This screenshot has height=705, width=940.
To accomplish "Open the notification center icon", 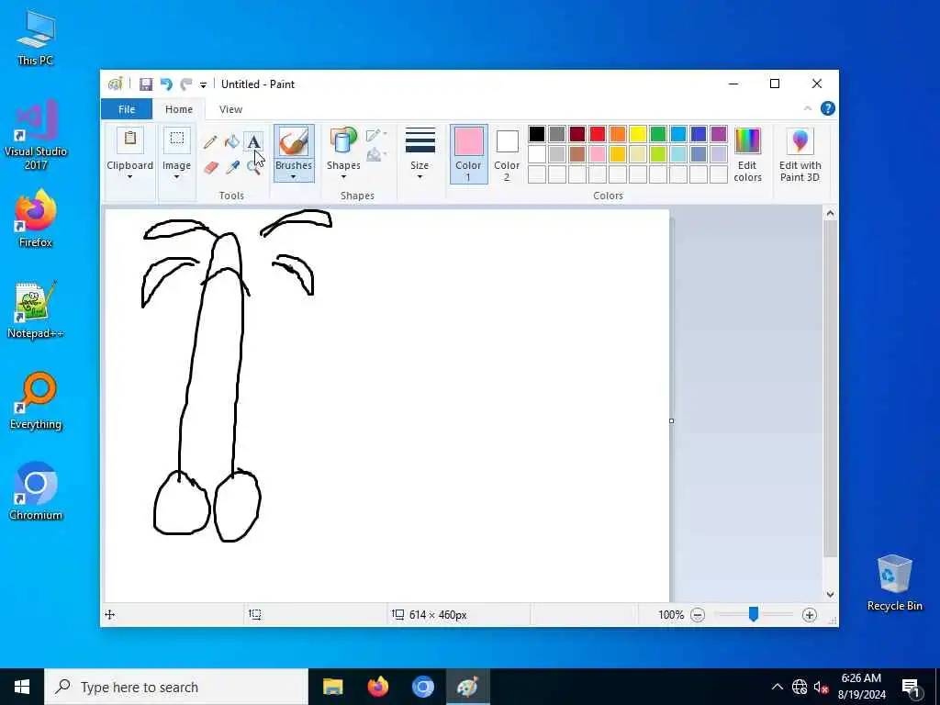I will [911, 688].
